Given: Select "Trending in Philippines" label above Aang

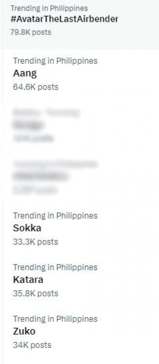Looking at the screenshot, I should click(x=55, y=61).
